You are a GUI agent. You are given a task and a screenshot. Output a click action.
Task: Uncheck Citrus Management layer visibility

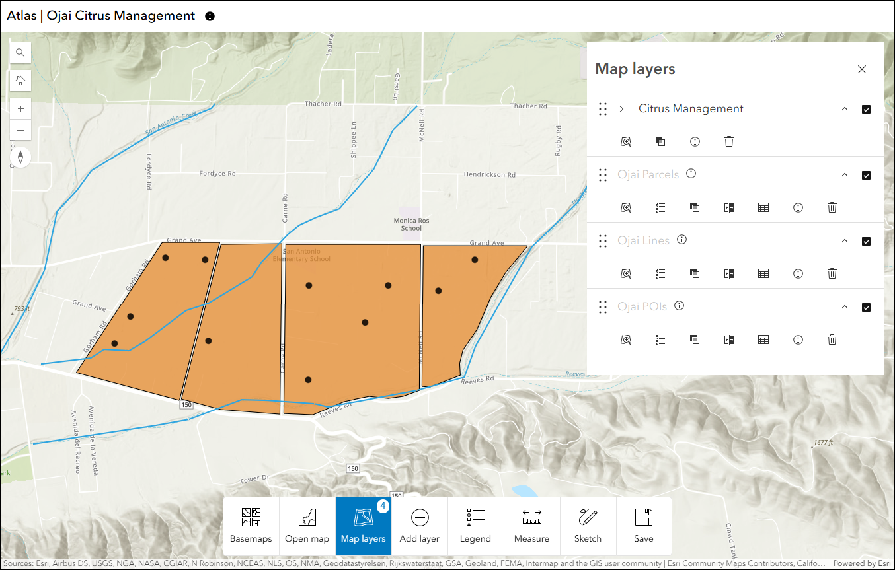click(866, 110)
